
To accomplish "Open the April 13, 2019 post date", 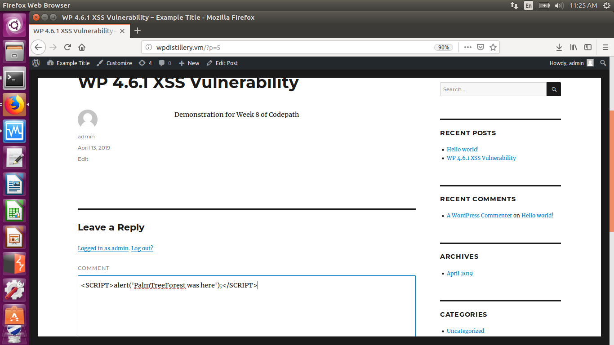I will 94,148.
